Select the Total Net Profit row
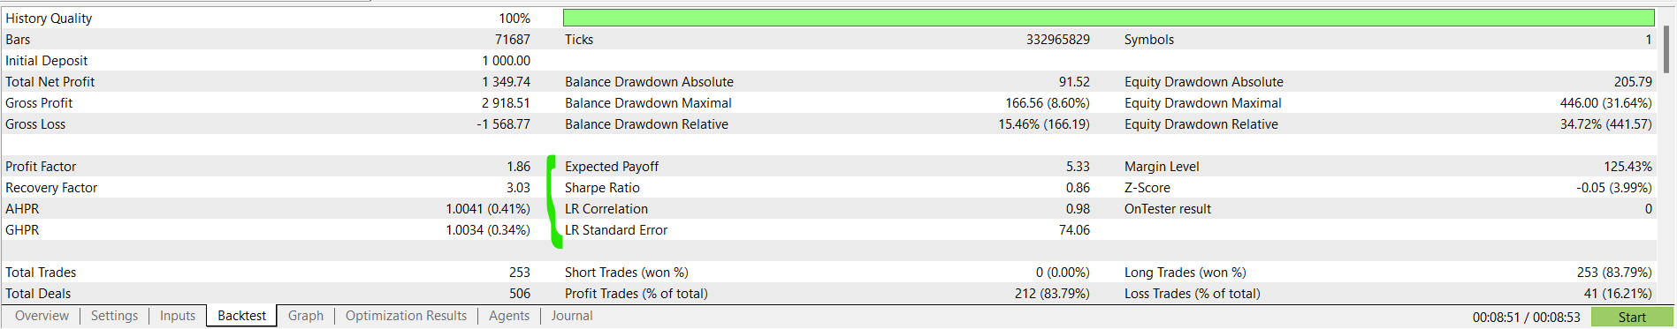Screen dimensions: 1677x329 (x=268, y=82)
